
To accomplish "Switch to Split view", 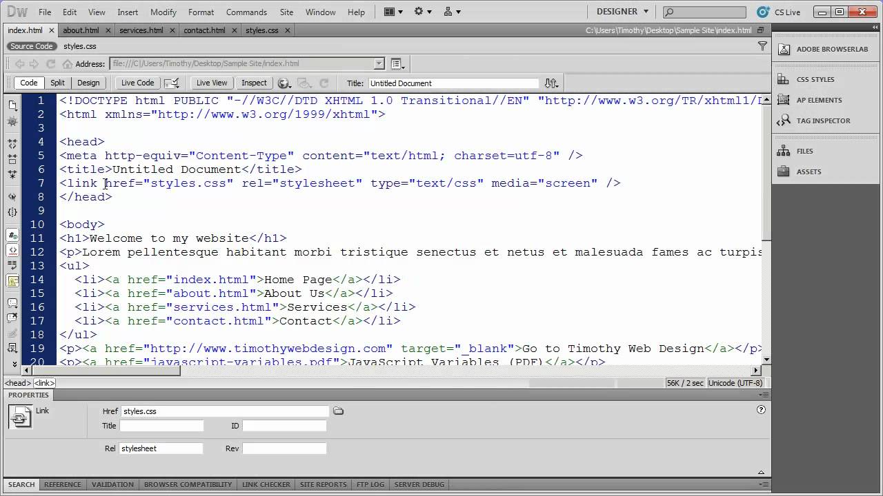I will click(x=57, y=83).
